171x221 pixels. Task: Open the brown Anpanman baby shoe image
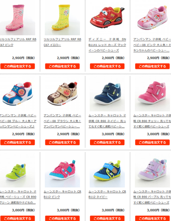62,94
